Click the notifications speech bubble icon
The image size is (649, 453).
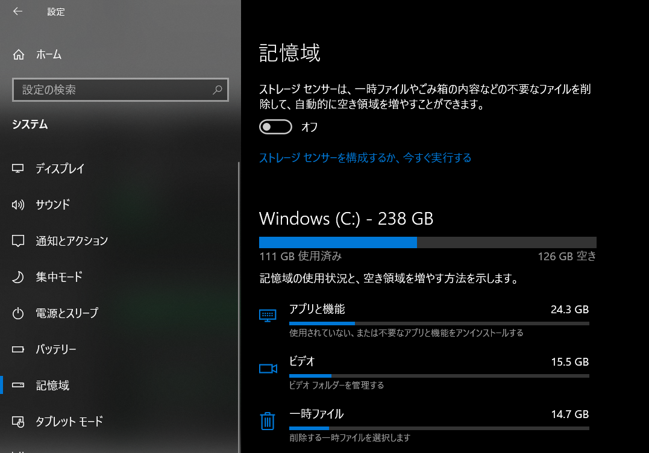point(18,241)
